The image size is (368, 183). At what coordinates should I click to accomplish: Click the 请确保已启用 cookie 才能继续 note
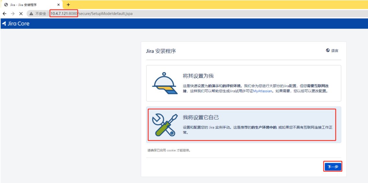tap(169, 150)
